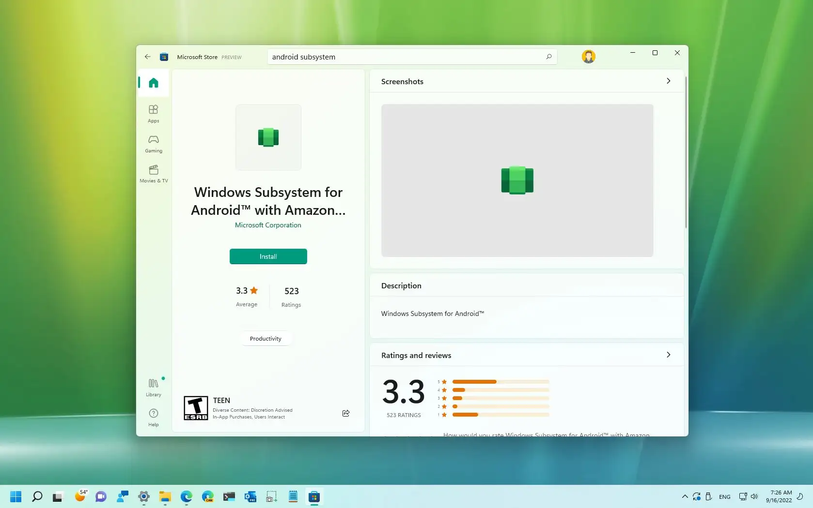
Task: Open the Windows Start menu
Action: click(16, 496)
